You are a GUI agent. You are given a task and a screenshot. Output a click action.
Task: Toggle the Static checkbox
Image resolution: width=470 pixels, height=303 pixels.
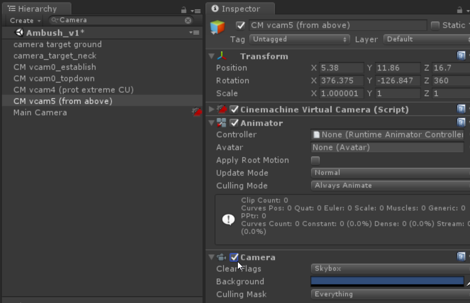435,26
